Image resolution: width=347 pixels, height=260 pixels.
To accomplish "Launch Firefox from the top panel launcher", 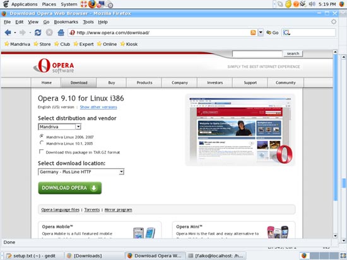I will [92, 4].
